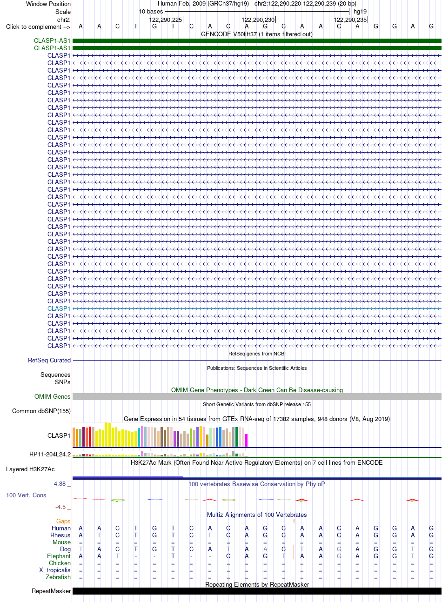Select the Elephant alignment row label
Viewport: 442px width, 602px height.
59,556
